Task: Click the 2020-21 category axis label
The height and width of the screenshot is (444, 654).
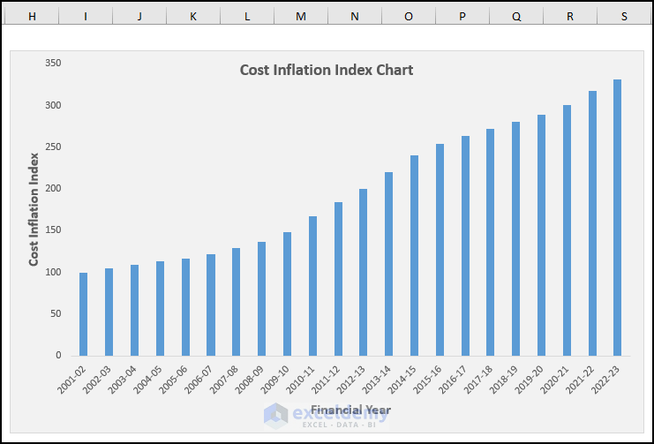Action: tap(554, 380)
